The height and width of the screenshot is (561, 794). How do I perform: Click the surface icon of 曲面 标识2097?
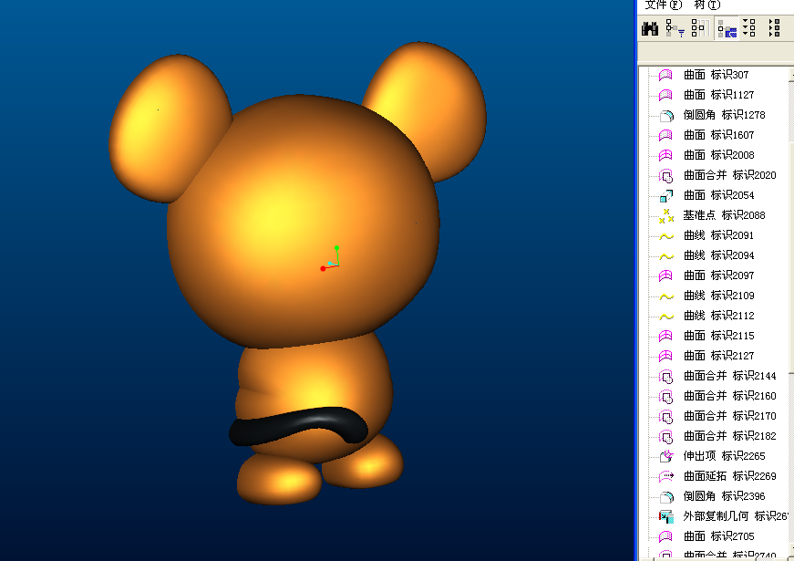click(665, 275)
